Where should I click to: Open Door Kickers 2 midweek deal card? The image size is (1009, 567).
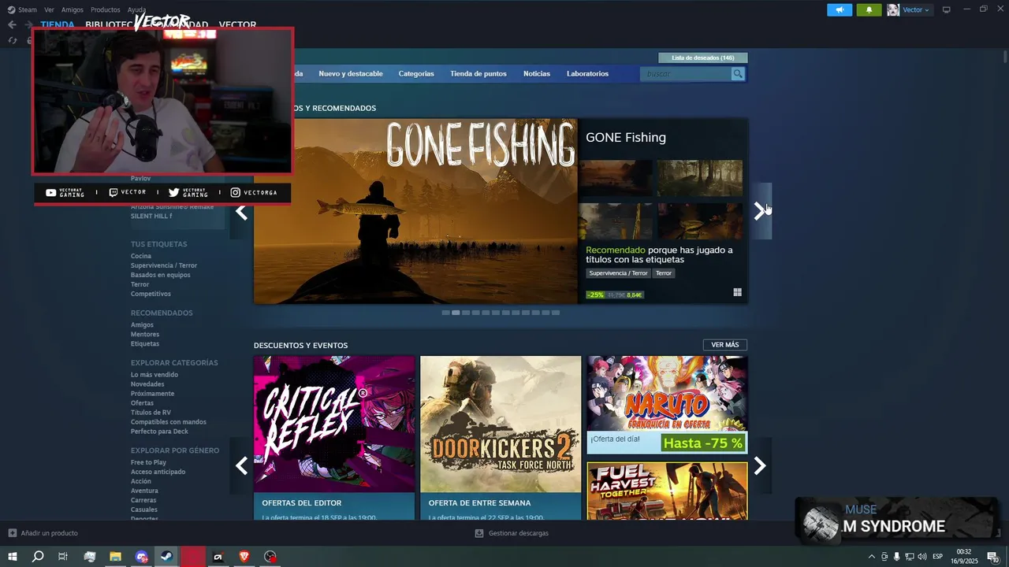501,438
